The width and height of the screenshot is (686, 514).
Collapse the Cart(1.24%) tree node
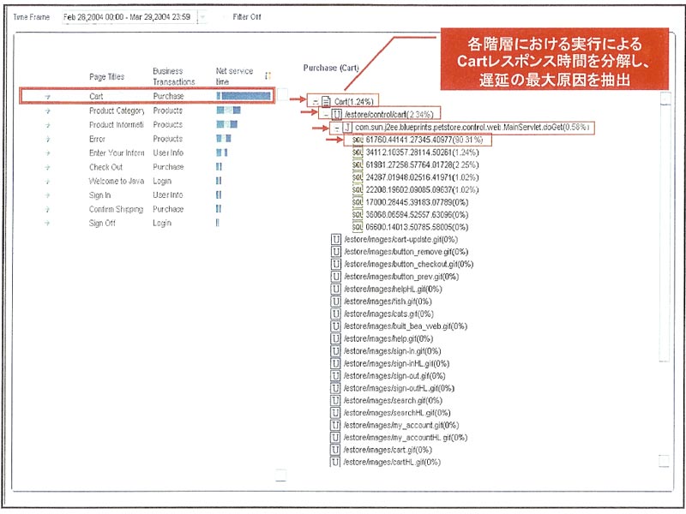click(x=316, y=101)
